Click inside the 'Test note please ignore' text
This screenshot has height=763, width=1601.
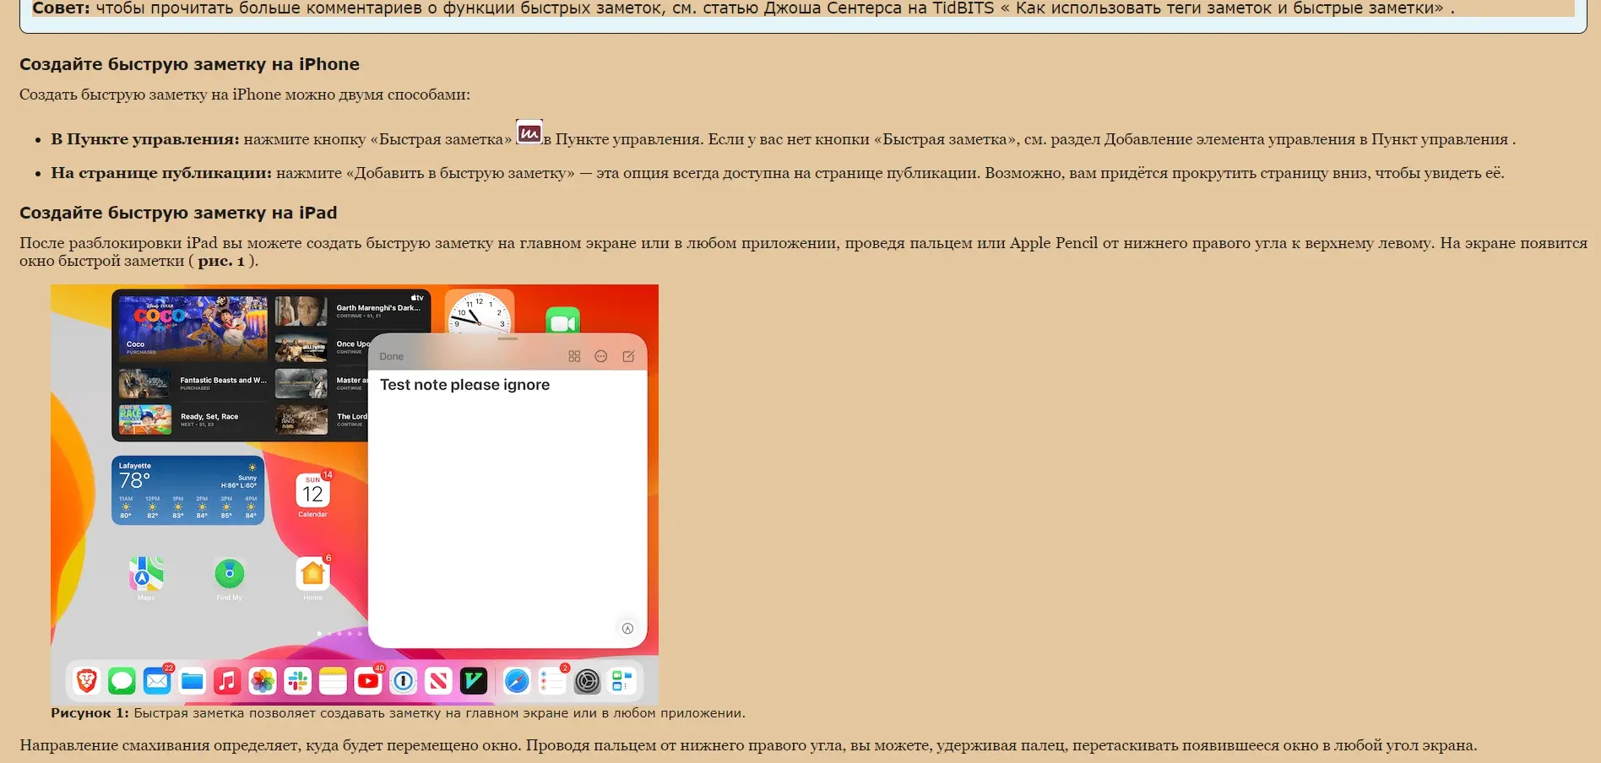pyautogui.click(x=464, y=385)
